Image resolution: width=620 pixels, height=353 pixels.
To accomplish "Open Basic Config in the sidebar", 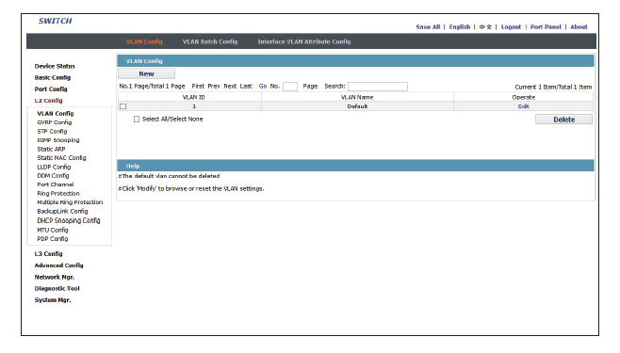I will coord(53,77).
